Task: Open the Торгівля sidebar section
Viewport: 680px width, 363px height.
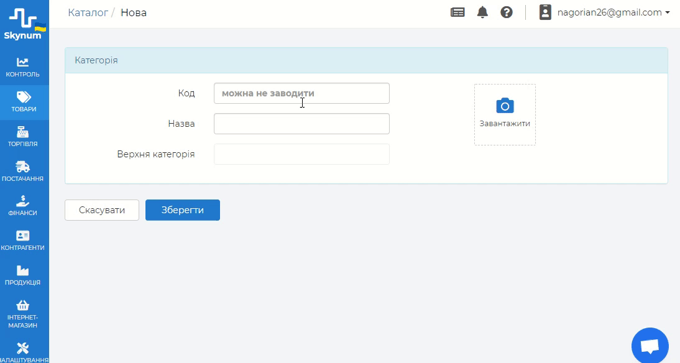Action: coord(22,137)
